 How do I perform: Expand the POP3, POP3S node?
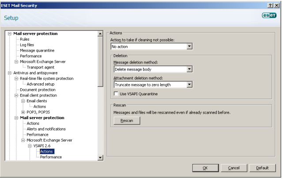pos(23,113)
